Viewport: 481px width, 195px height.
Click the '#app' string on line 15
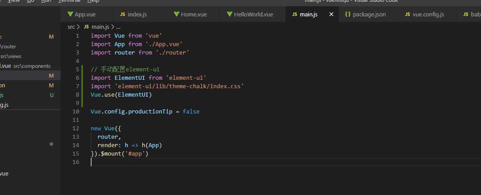click(135, 153)
